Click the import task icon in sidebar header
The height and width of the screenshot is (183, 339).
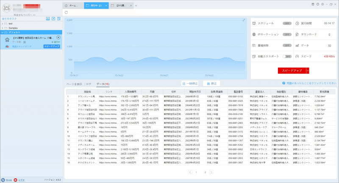(x=48, y=19)
